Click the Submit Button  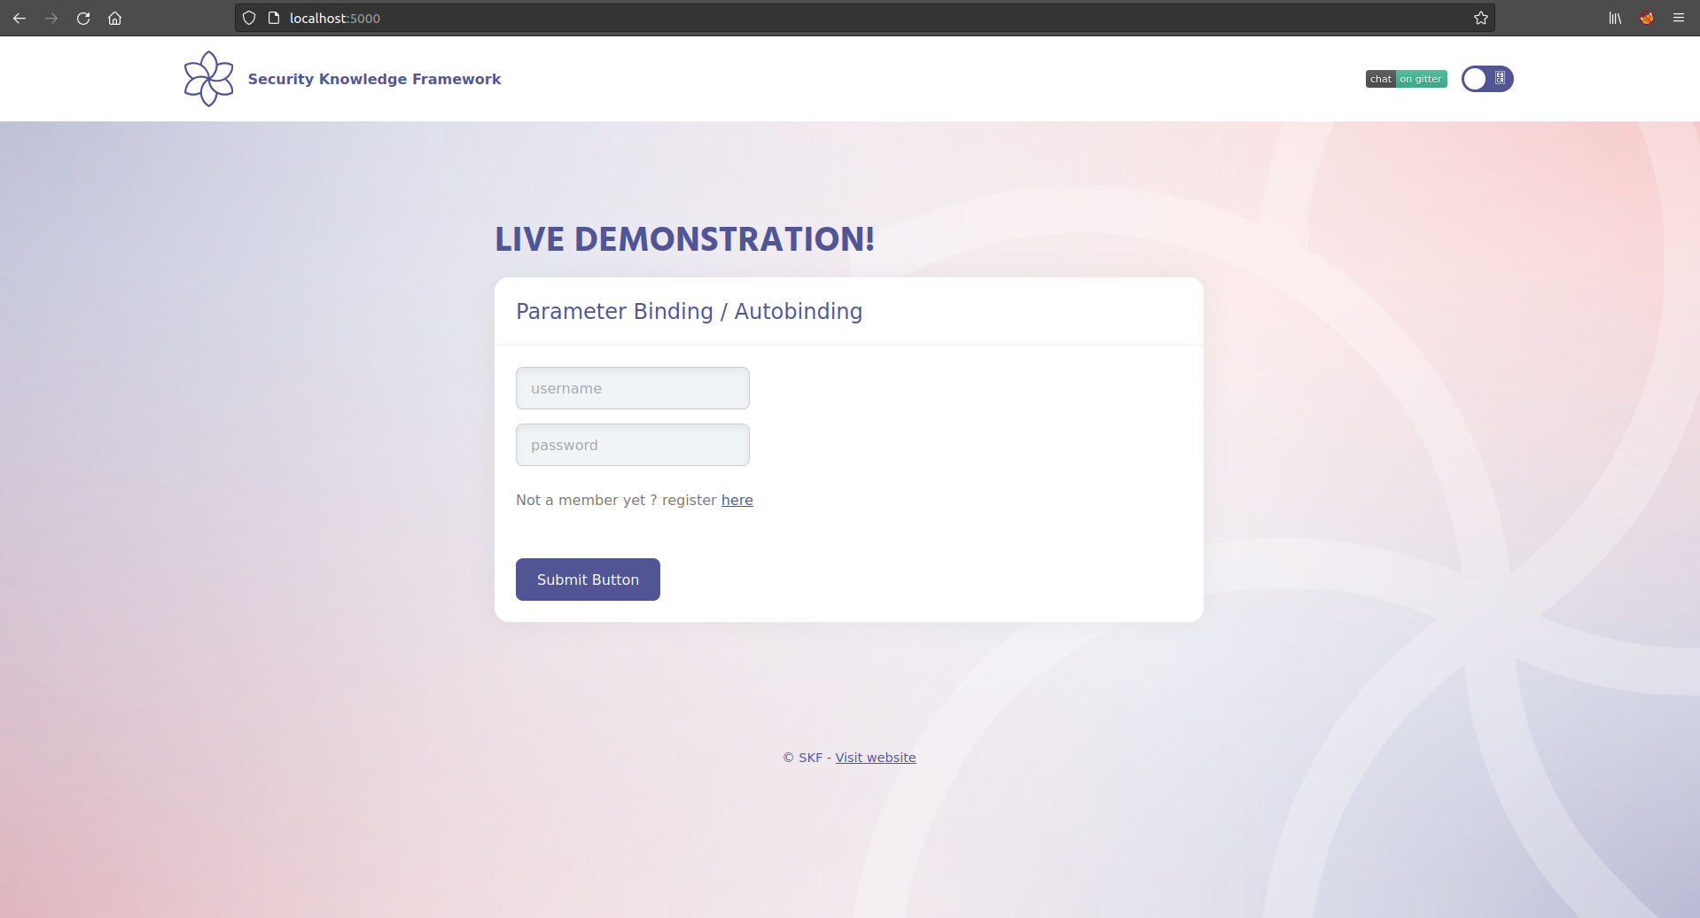pyautogui.click(x=588, y=580)
